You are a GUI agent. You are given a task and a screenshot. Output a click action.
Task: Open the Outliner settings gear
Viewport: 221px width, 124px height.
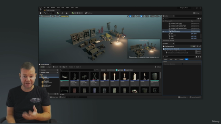(x=200, y=19)
